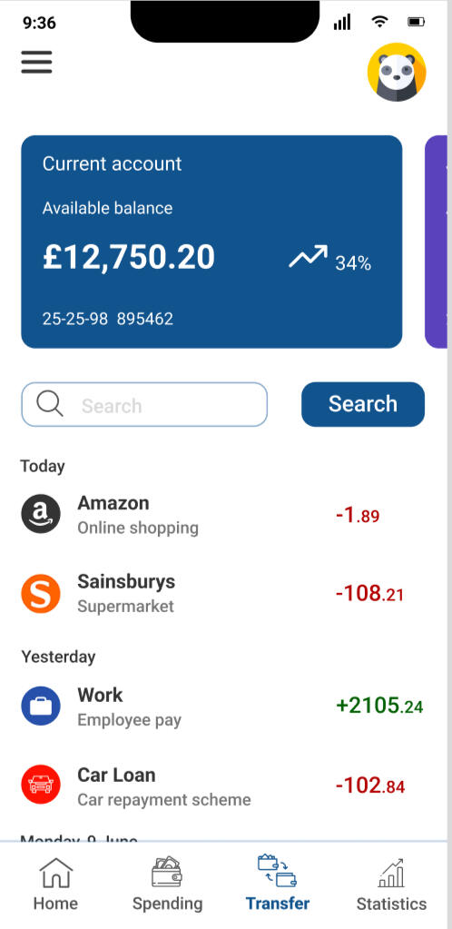Open the Sainsburys -108.21 transaction
452x929 pixels.
pyautogui.click(x=222, y=593)
